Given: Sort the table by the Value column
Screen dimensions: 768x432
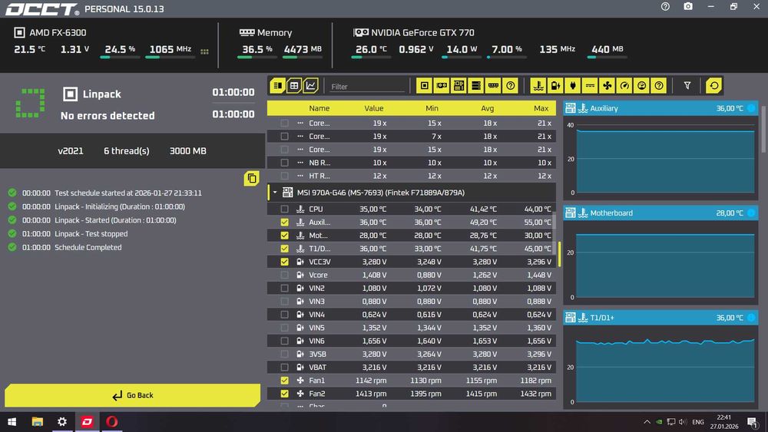Looking at the screenshot, I should [x=374, y=108].
